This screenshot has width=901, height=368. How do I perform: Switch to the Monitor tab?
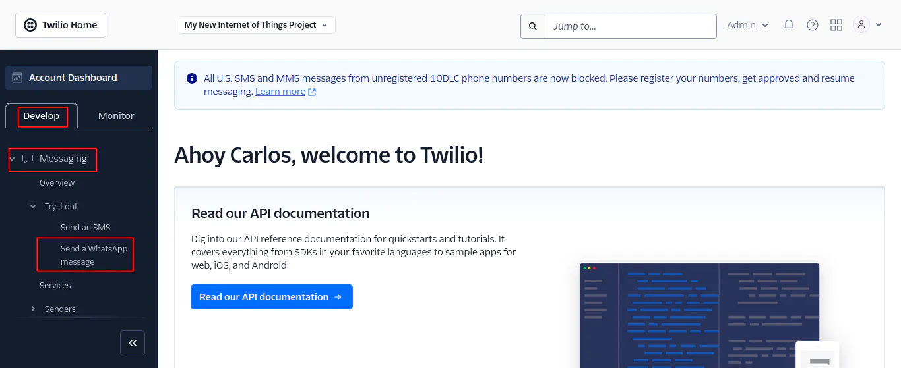click(x=116, y=116)
